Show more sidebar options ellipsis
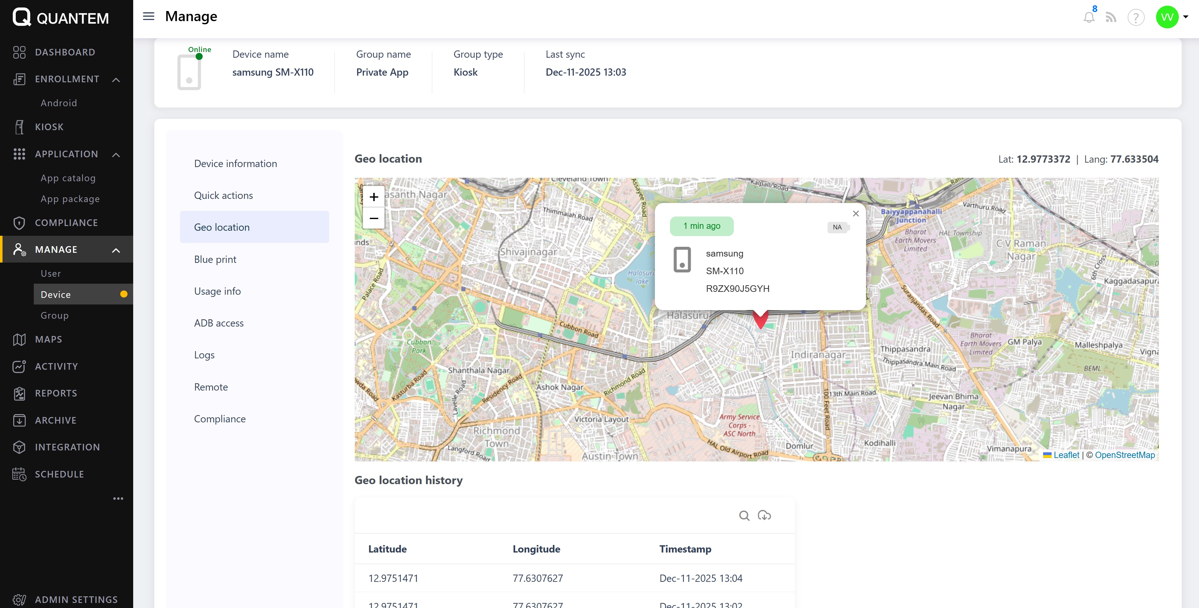The image size is (1199, 608). [118, 499]
